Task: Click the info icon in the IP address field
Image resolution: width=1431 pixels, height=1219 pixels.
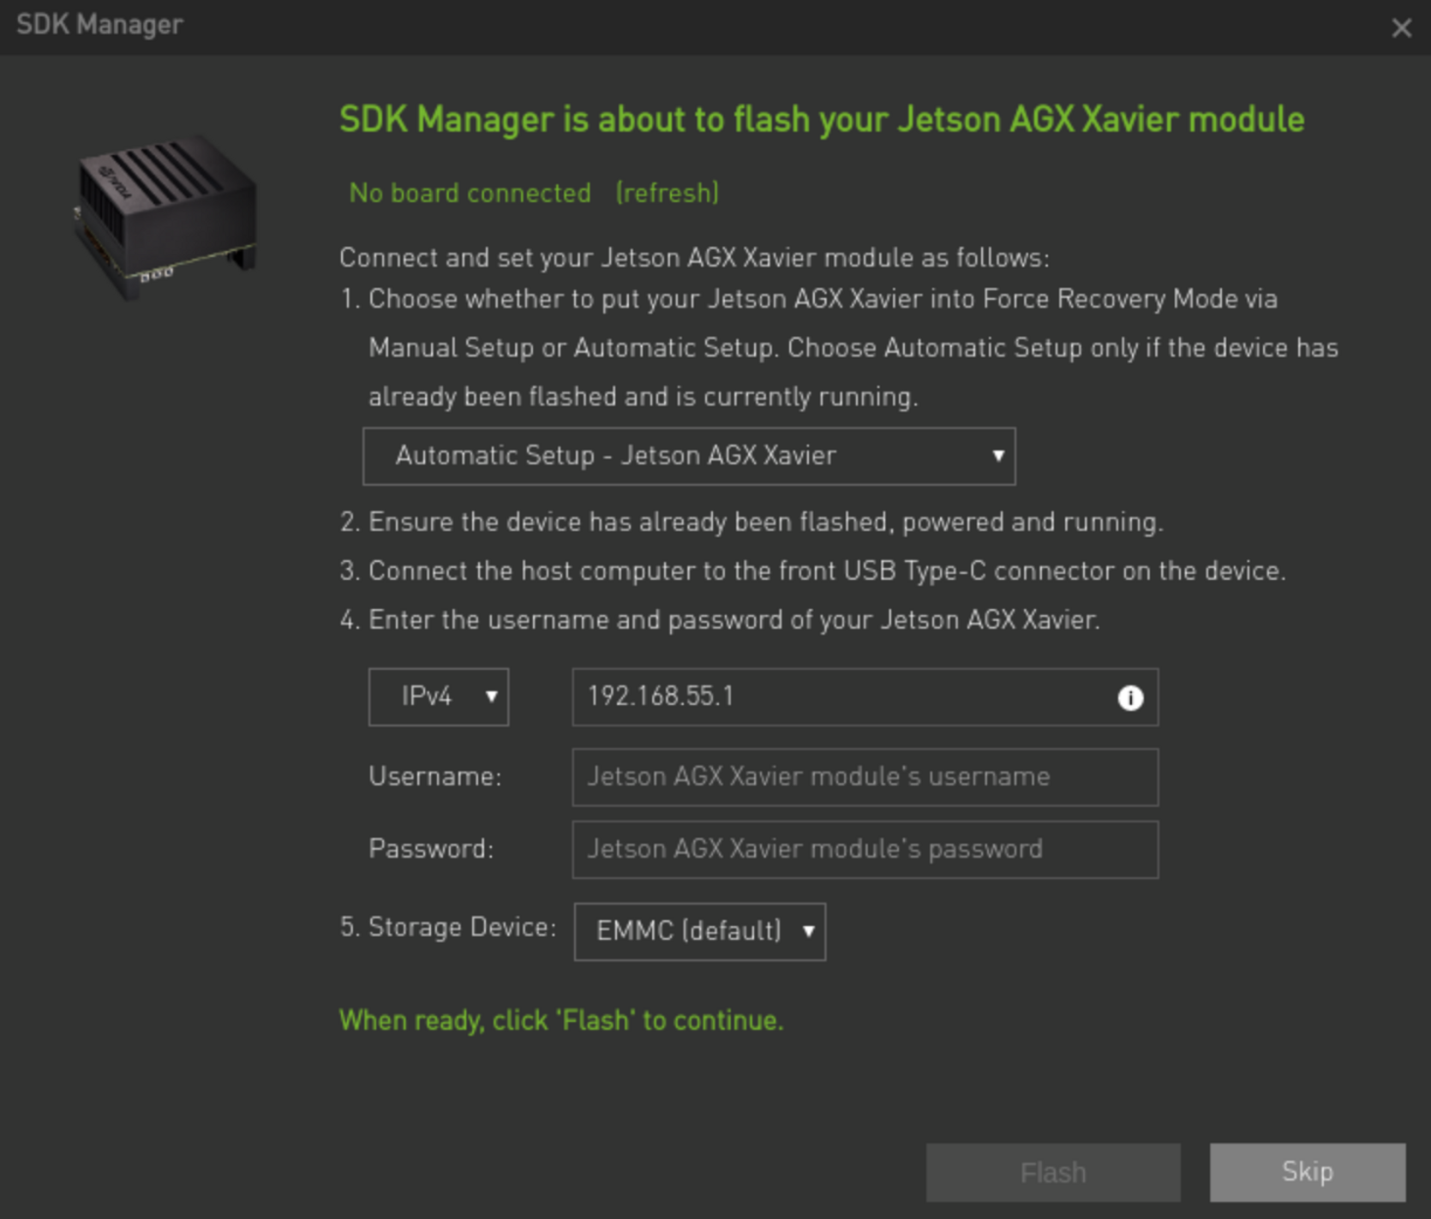Action: [1130, 698]
